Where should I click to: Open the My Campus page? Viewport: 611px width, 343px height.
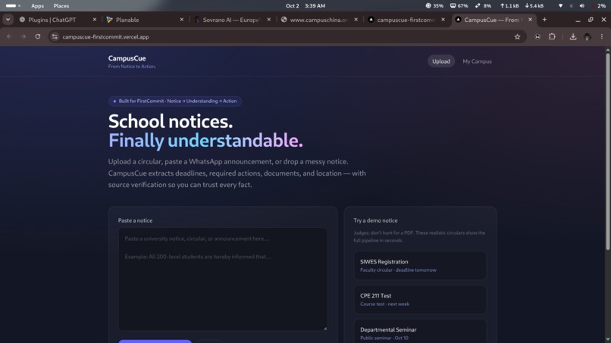click(x=477, y=61)
